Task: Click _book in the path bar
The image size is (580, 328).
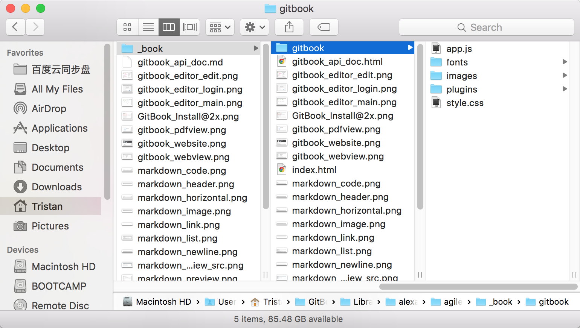Action: (x=495, y=302)
